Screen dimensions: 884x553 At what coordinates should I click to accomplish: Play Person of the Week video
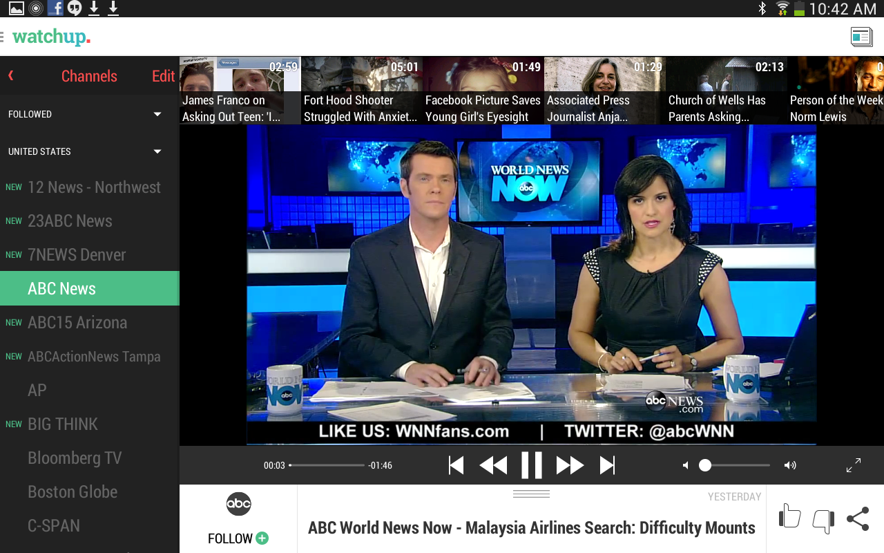point(836,91)
